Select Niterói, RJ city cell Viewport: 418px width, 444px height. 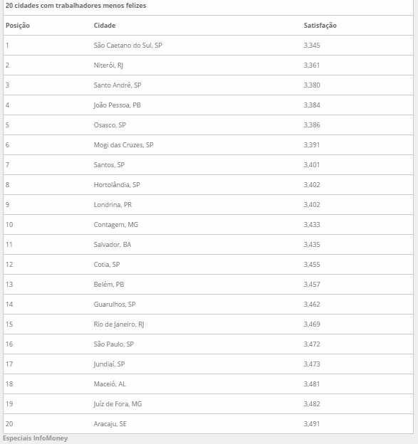click(108, 65)
